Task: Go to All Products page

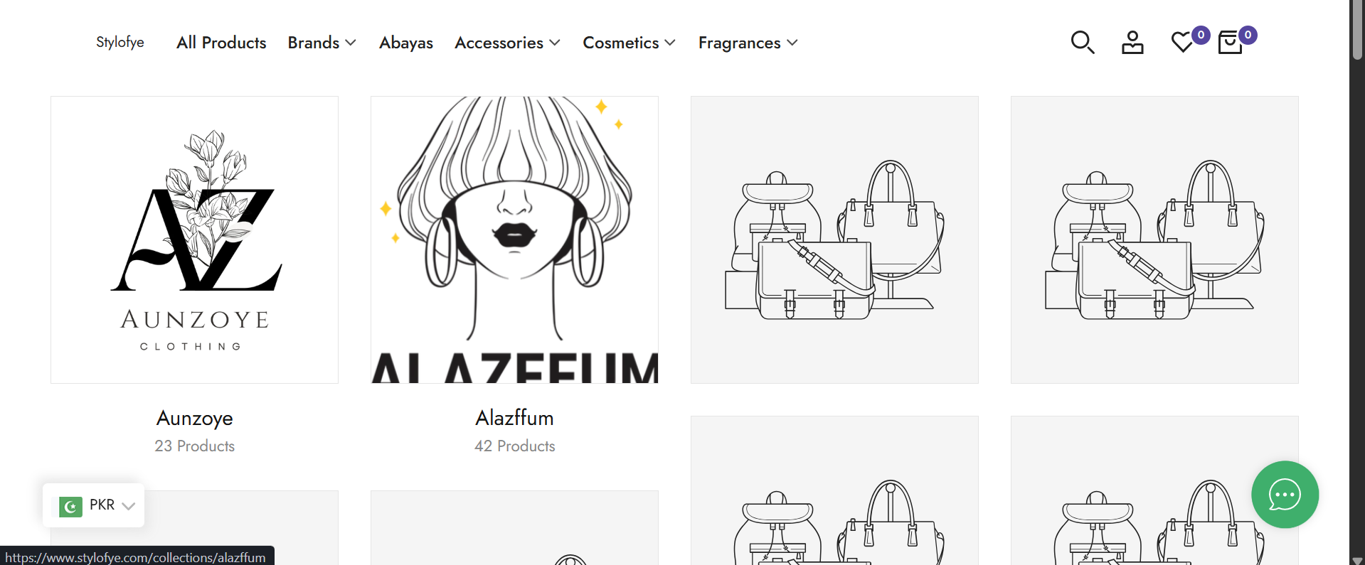Action: [x=221, y=43]
